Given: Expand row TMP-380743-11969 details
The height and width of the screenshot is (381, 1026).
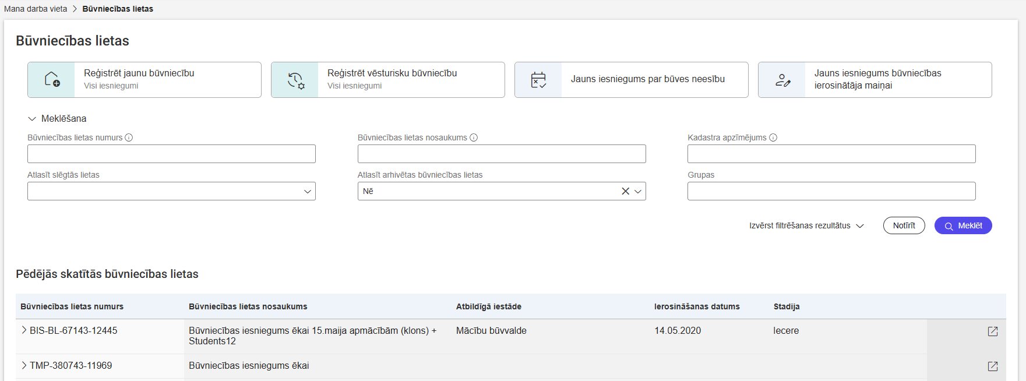Looking at the screenshot, I should click(x=24, y=365).
